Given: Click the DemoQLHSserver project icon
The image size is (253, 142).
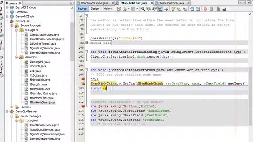Looking at the screenshot, I should click(x=12, y=111).
